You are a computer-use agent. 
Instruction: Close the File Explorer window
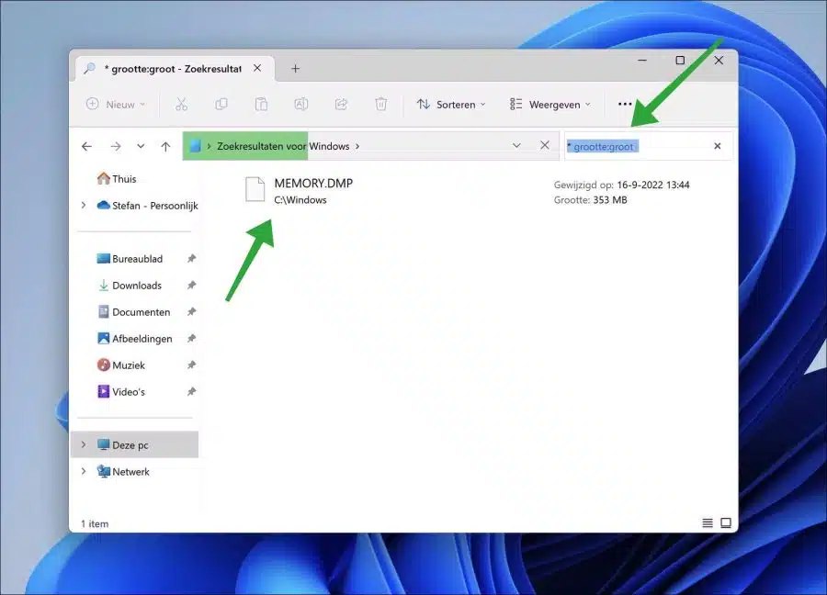(x=719, y=60)
